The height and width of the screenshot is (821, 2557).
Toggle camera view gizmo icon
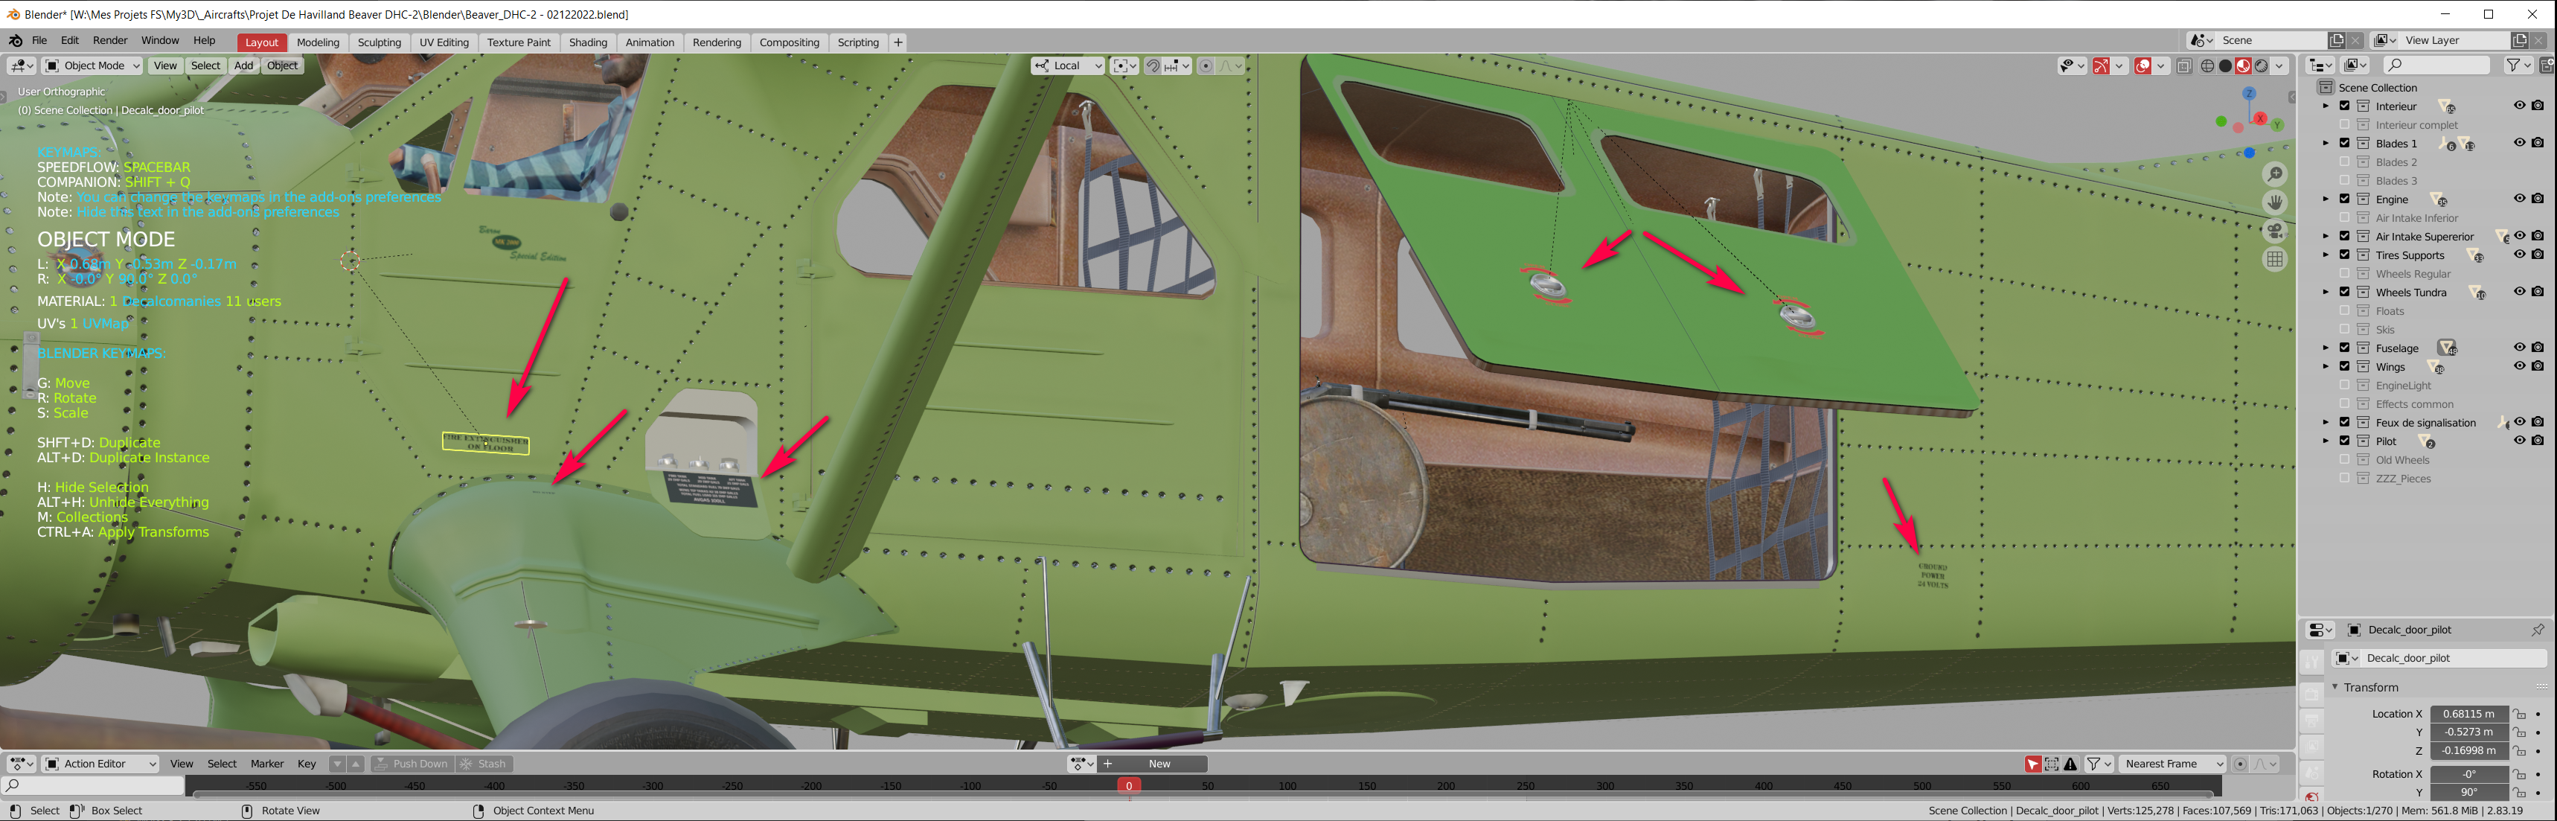(x=2275, y=231)
